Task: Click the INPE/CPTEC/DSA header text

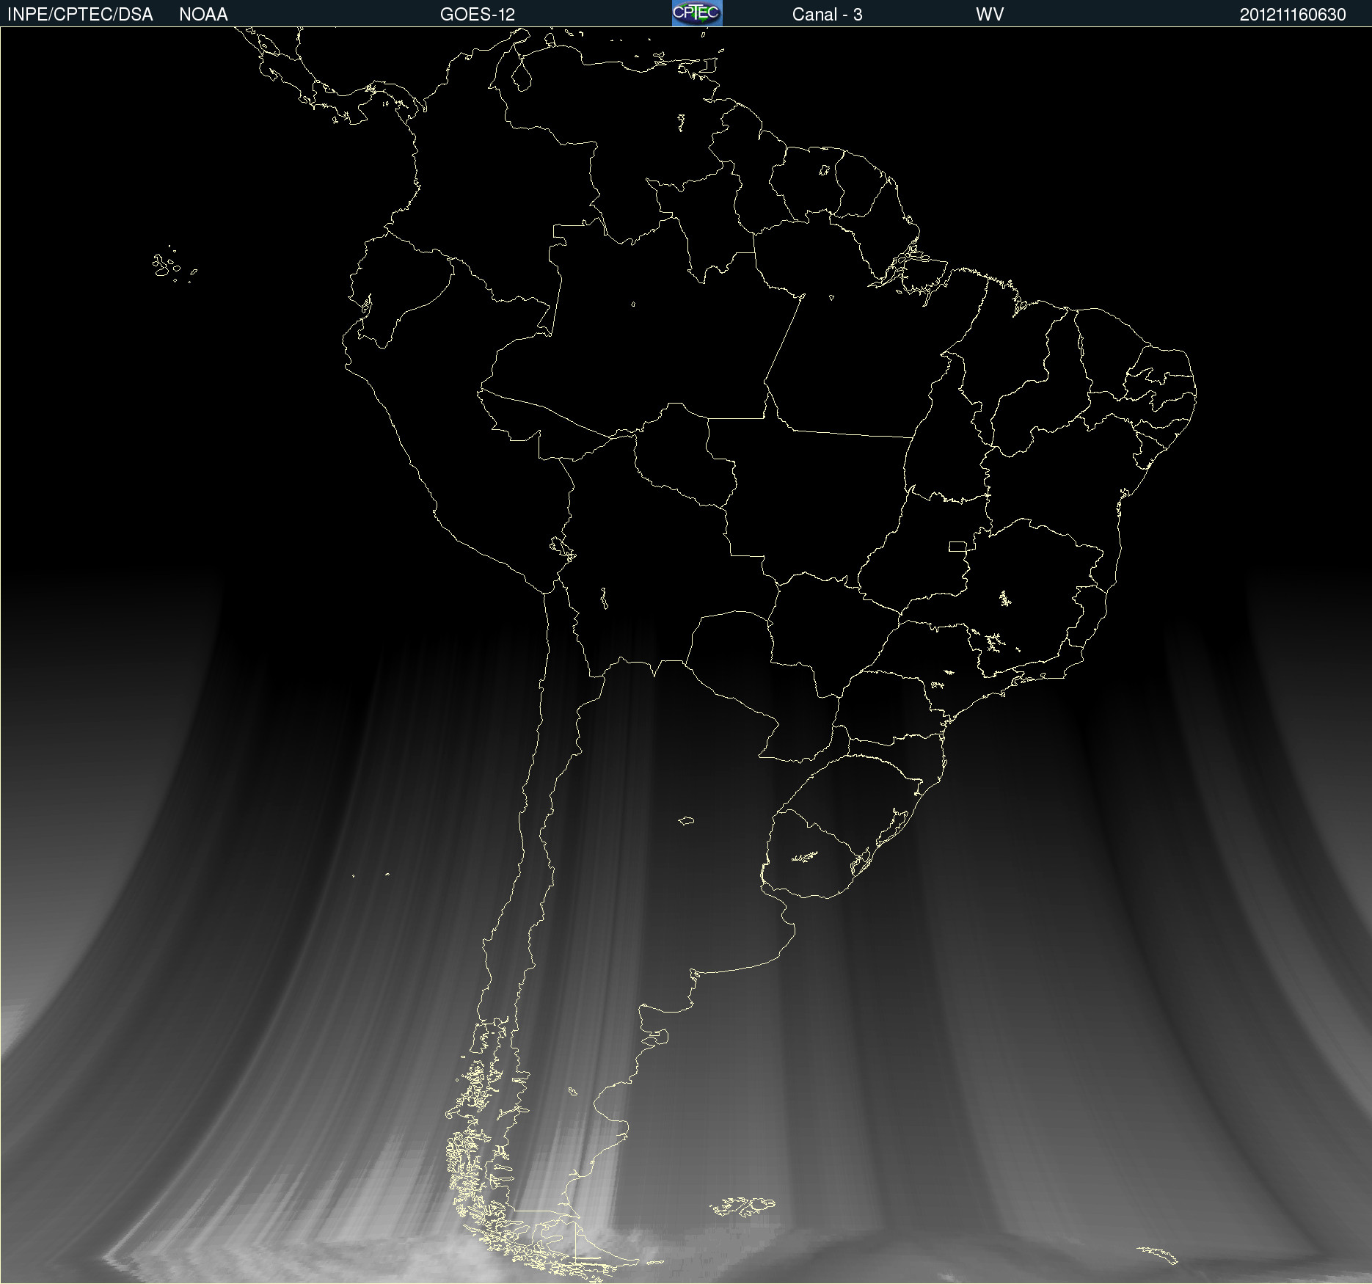Action: tap(80, 15)
